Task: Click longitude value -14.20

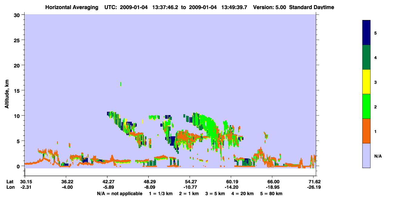Action: tap(231, 187)
